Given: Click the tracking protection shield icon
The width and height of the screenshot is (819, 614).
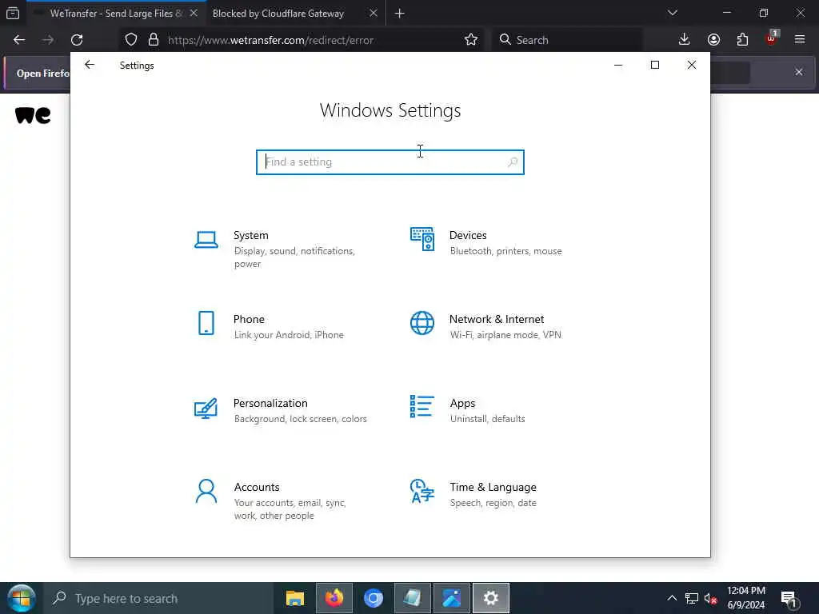Looking at the screenshot, I should click(x=131, y=40).
